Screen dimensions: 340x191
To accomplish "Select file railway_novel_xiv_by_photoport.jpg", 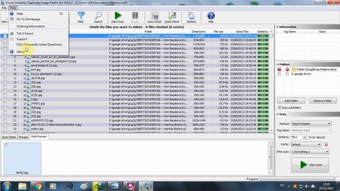I will (53, 57).
